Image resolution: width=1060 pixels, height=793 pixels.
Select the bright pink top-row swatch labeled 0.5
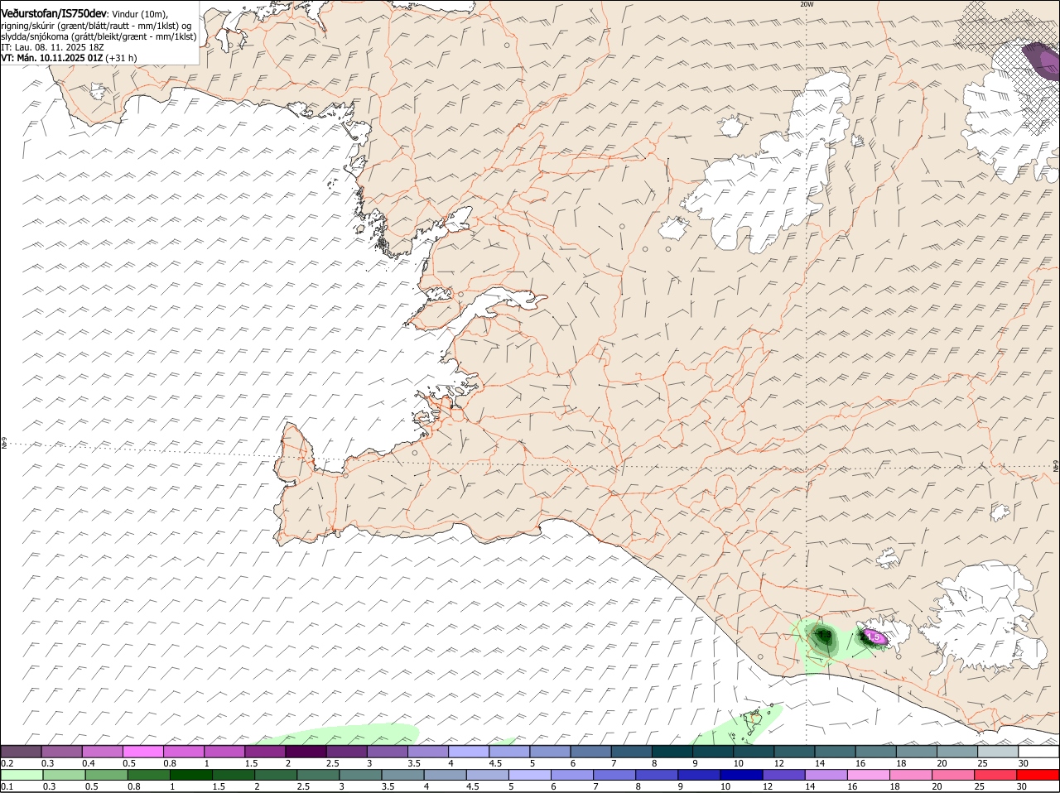[x=143, y=752]
